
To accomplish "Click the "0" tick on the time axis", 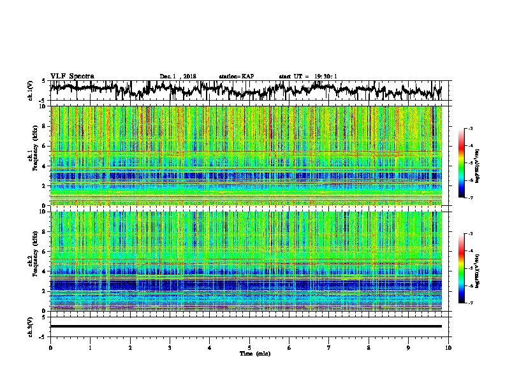I will click(x=50, y=348).
